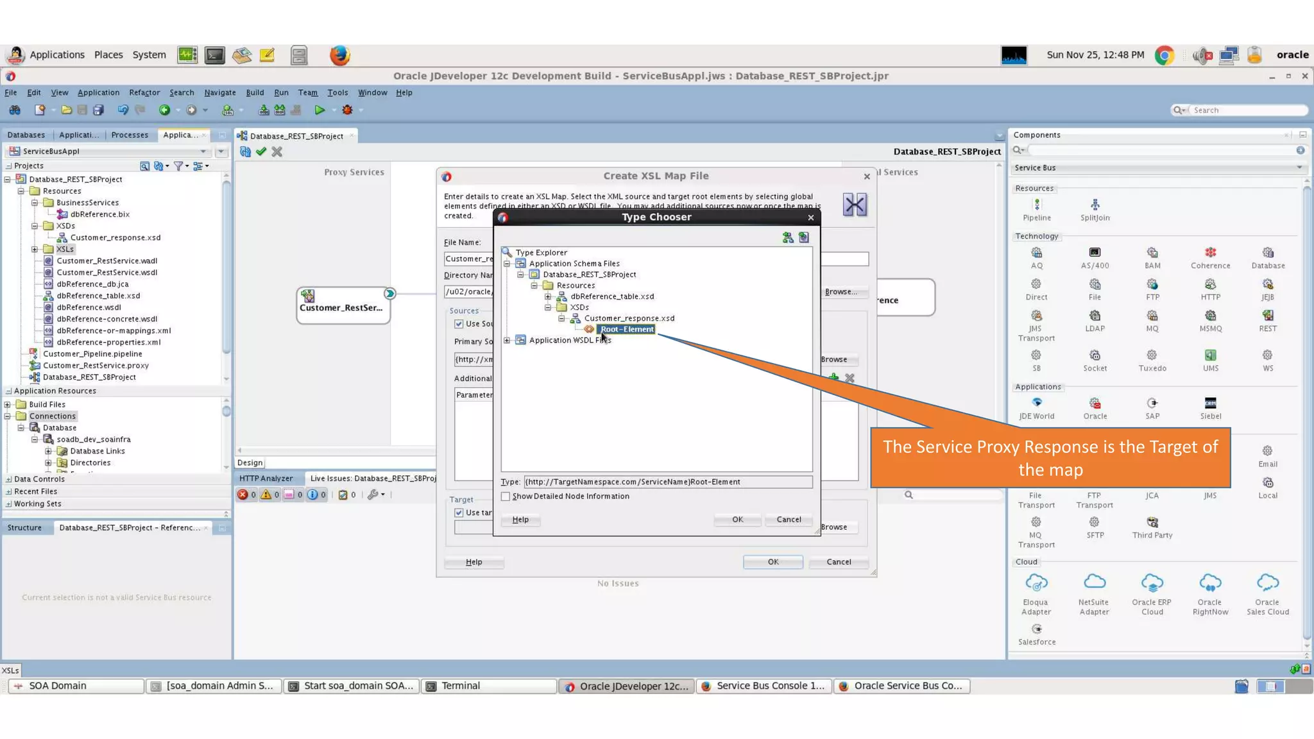
Task: Select the REST technology icon
Action: click(x=1268, y=316)
